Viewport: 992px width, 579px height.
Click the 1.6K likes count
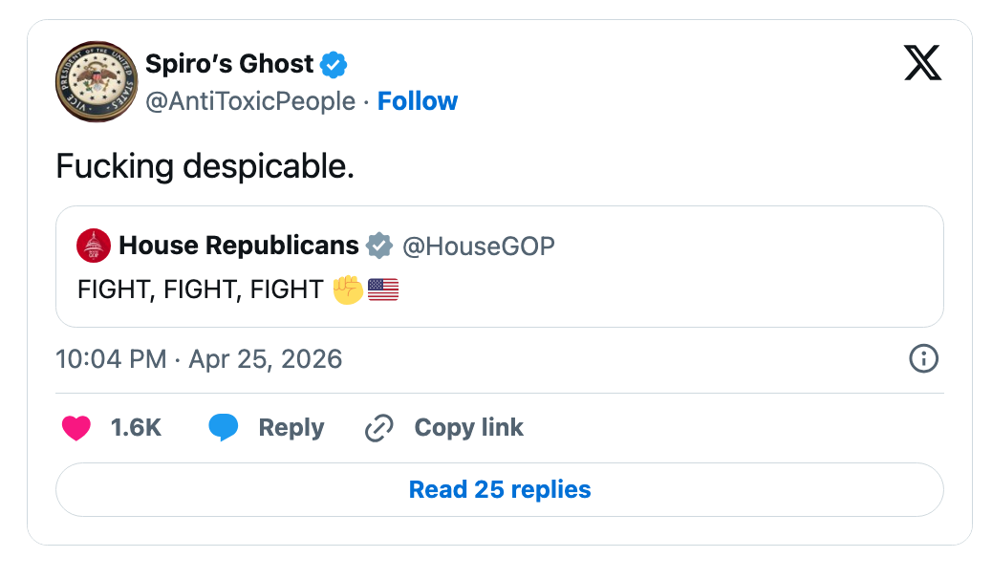(x=136, y=428)
